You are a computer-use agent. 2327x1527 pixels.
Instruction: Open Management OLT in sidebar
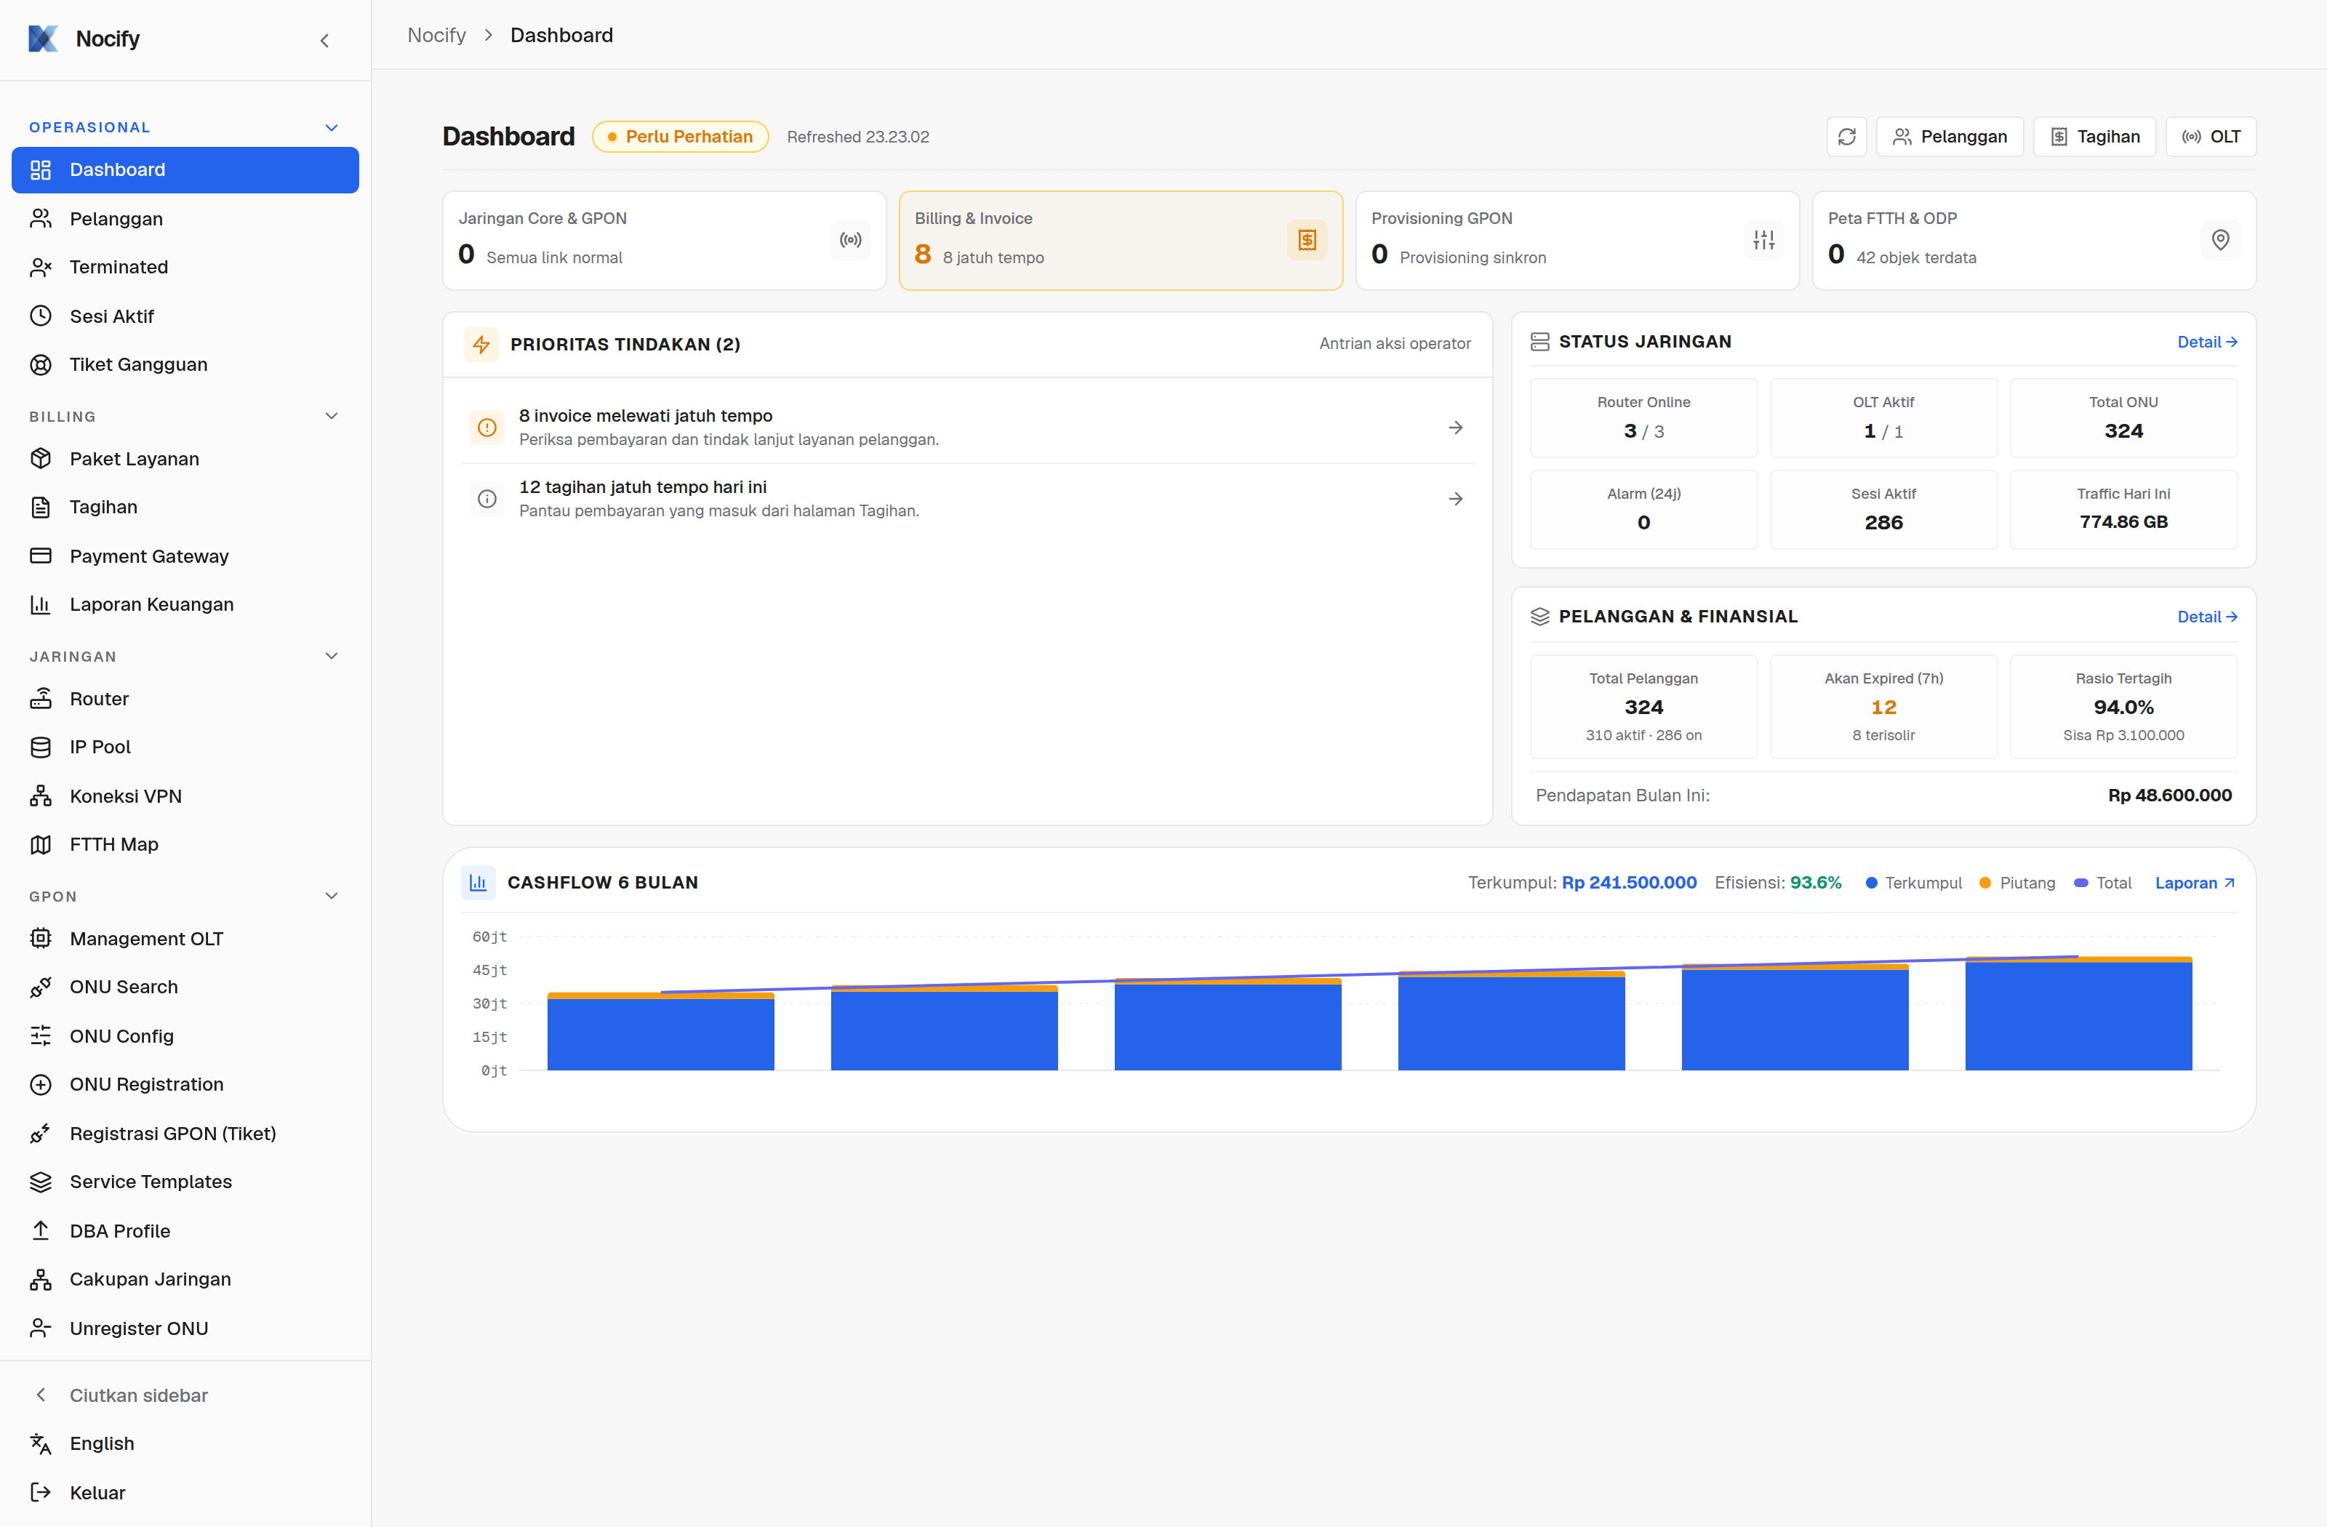[185, 939]
